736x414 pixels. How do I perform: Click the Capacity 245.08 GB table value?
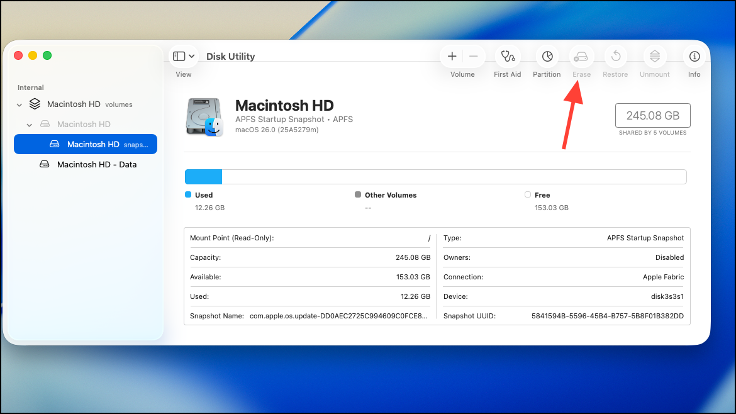[413, 257]
